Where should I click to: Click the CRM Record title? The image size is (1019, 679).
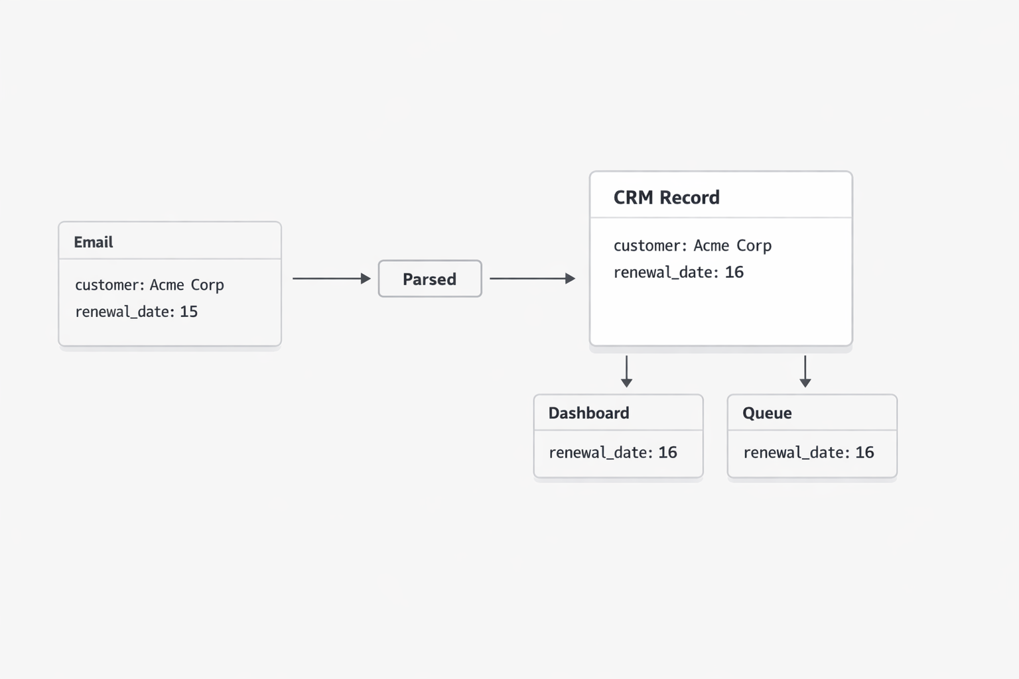coord(666,198)
